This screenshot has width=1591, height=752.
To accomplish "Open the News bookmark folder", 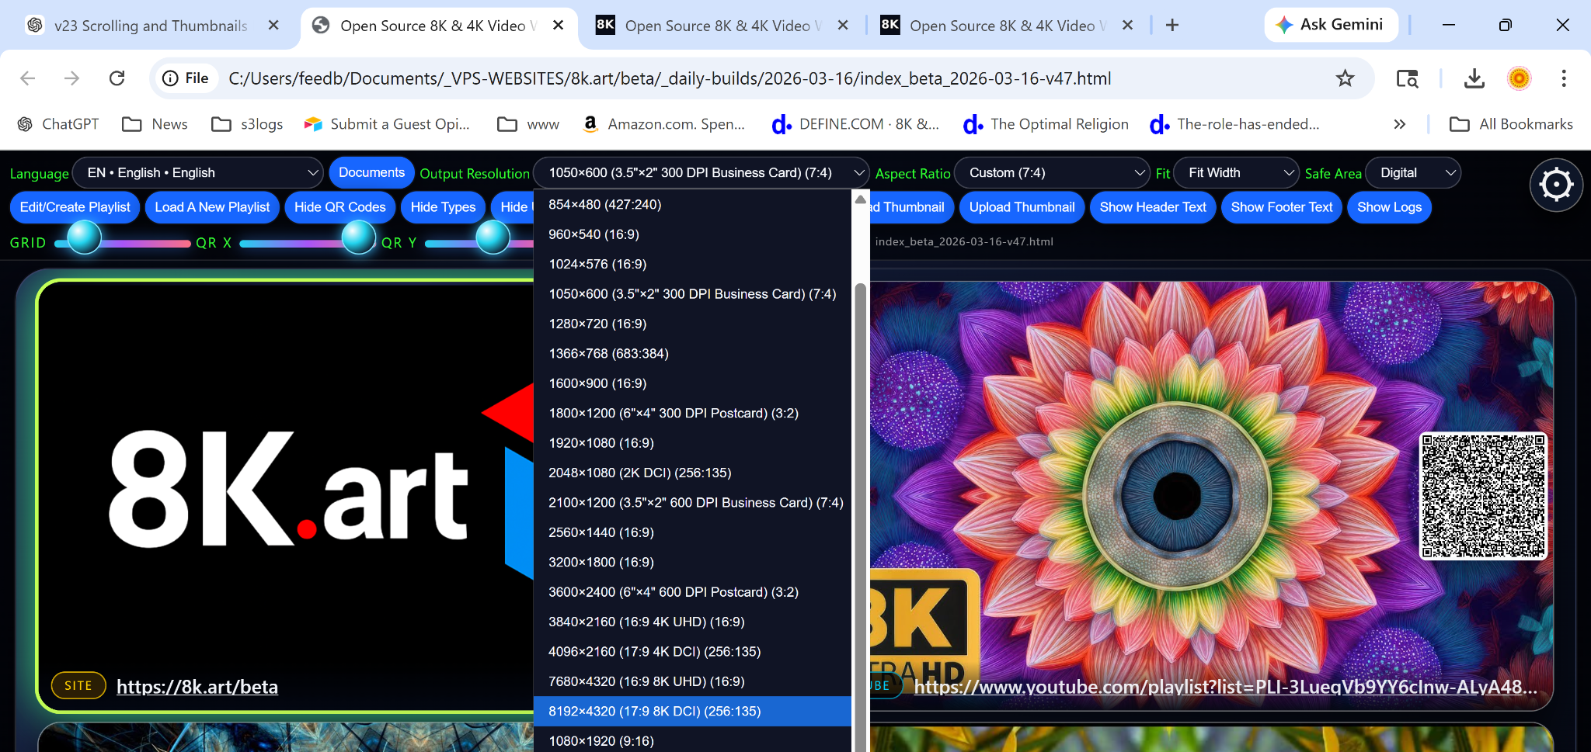I will point(155,124).
